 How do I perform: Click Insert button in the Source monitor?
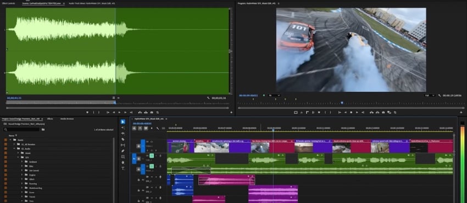pyautogui.click(x=140, y=113)
